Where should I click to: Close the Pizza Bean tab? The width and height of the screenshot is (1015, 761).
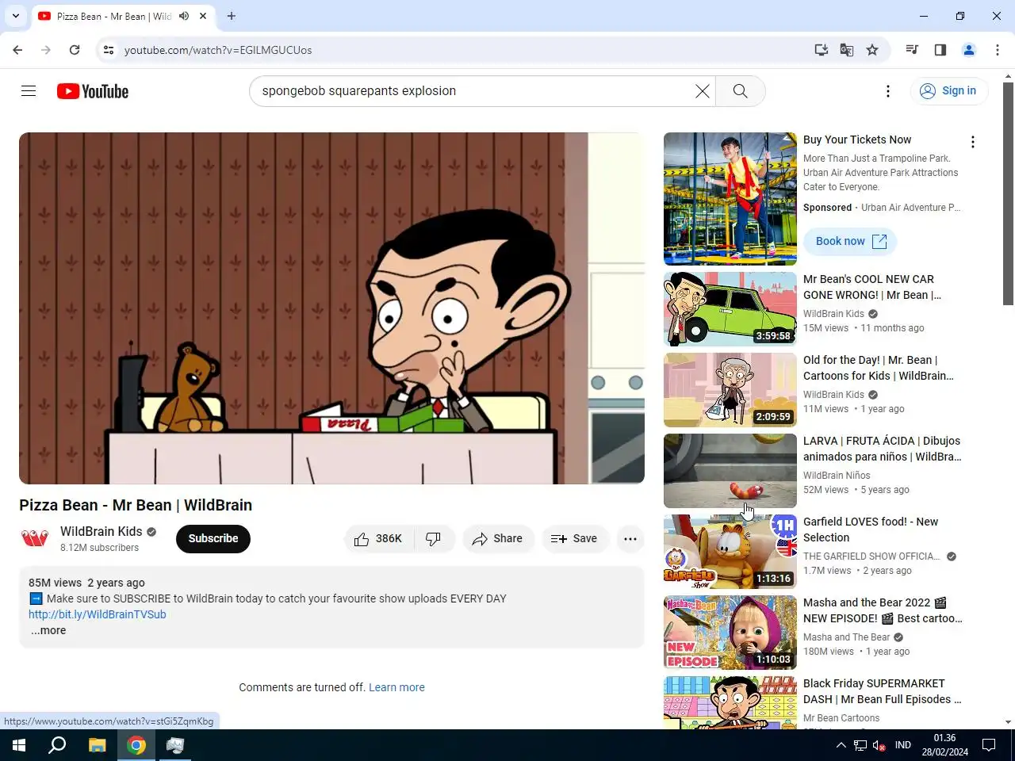point(203,16)
